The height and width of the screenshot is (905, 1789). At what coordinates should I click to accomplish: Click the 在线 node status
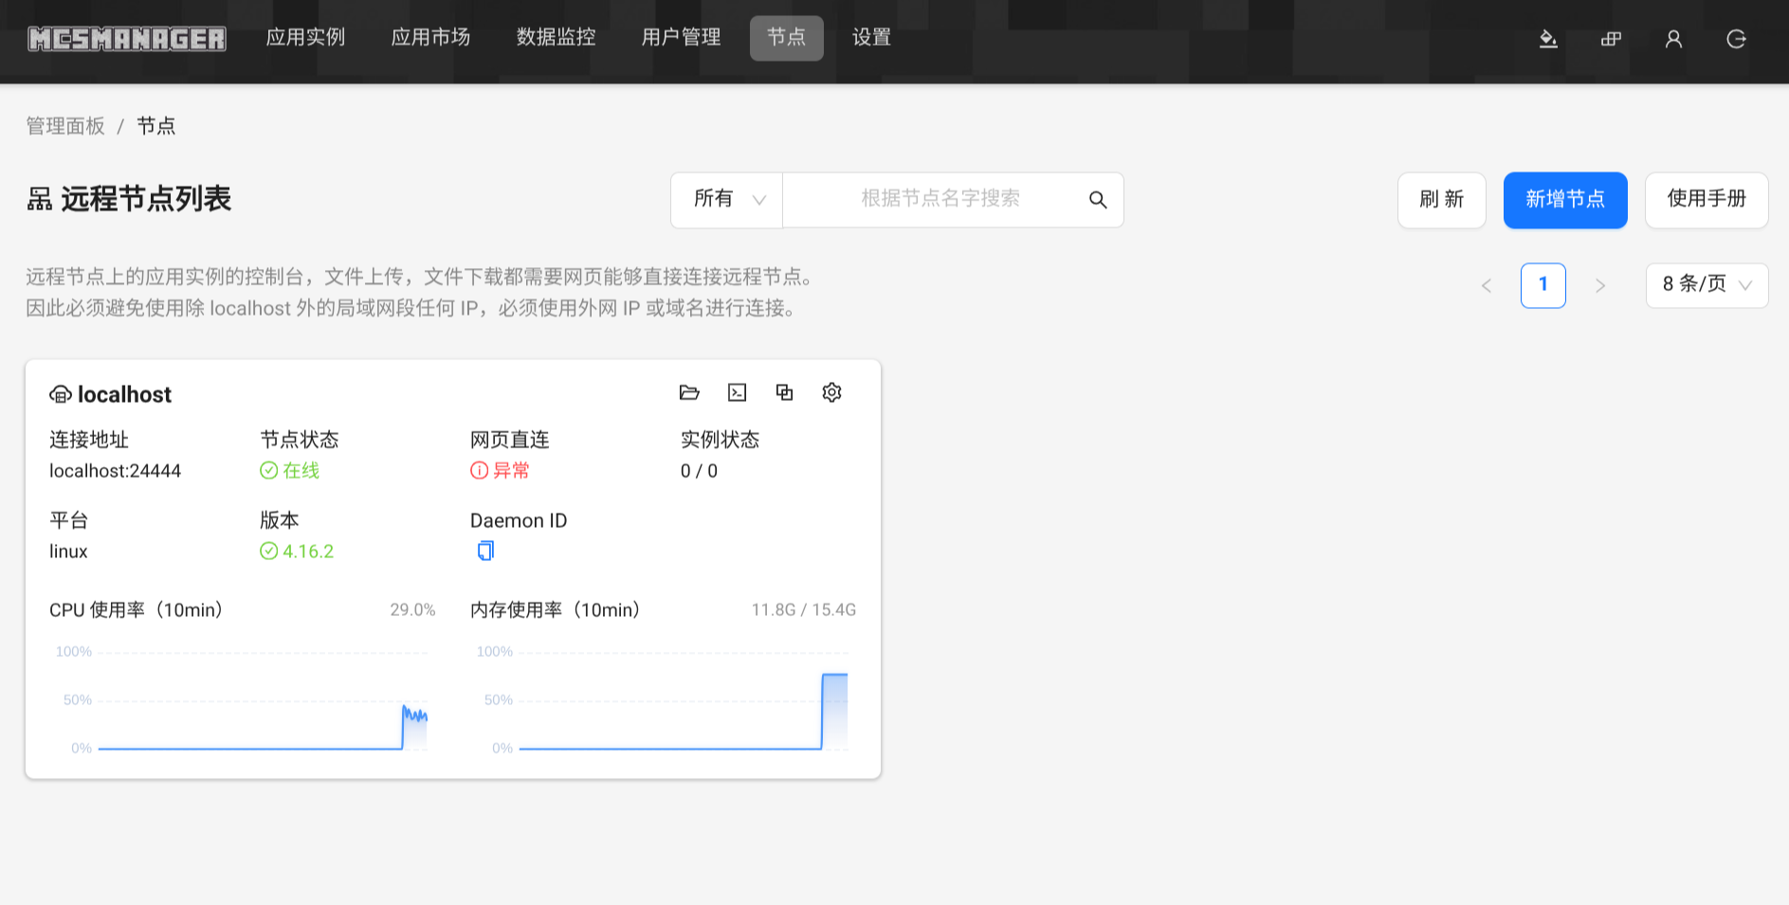pyautogui.click(x=290, y=471)
